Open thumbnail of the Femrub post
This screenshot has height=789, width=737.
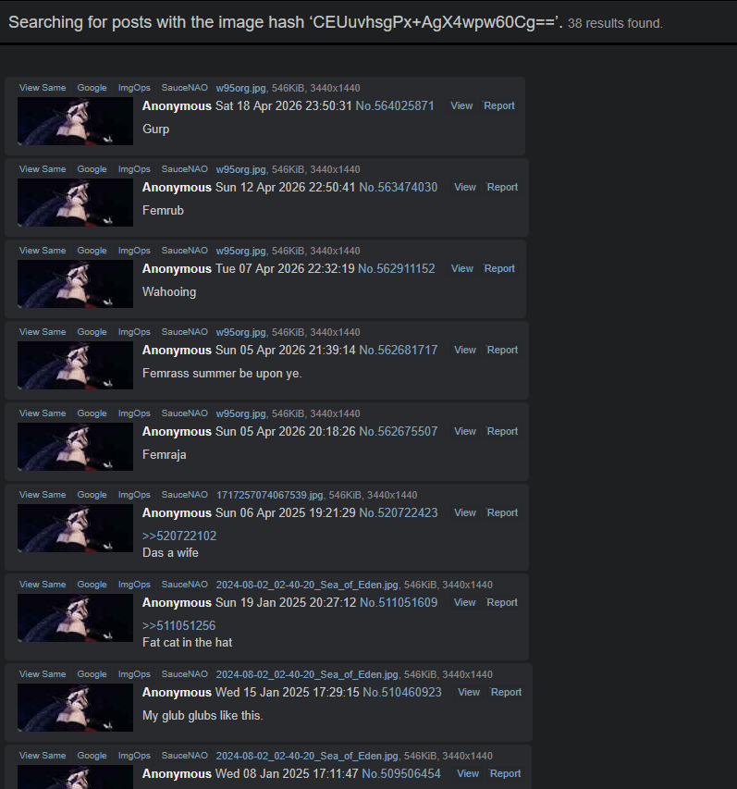(76, 203)
